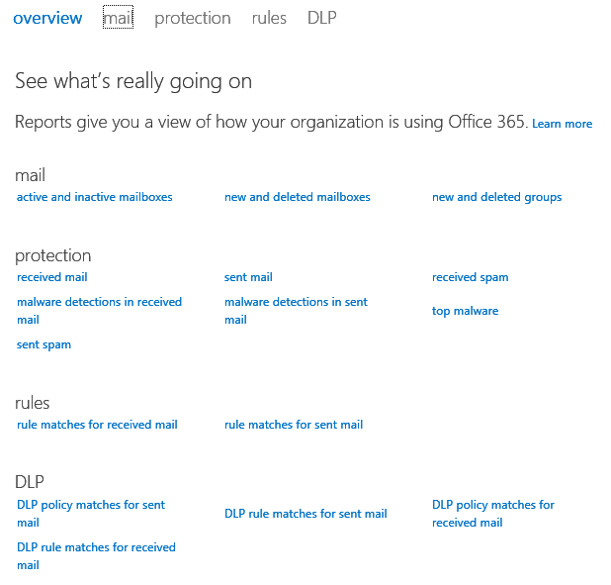View new and deleted mailboxes report
611x585 pixels.
(298, 197)
